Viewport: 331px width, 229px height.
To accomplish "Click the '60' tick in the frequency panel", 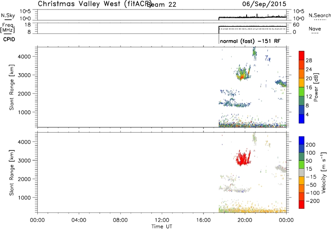I will click(296, 25).
